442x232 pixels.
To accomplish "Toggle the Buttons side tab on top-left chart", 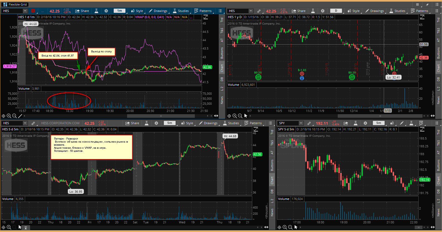I will click(222, 53).
